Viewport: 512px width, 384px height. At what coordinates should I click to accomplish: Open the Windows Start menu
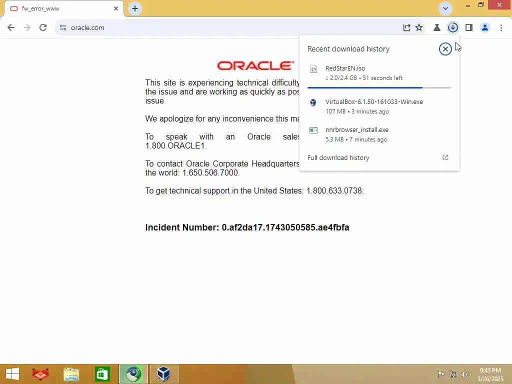(x=12, y=374)
